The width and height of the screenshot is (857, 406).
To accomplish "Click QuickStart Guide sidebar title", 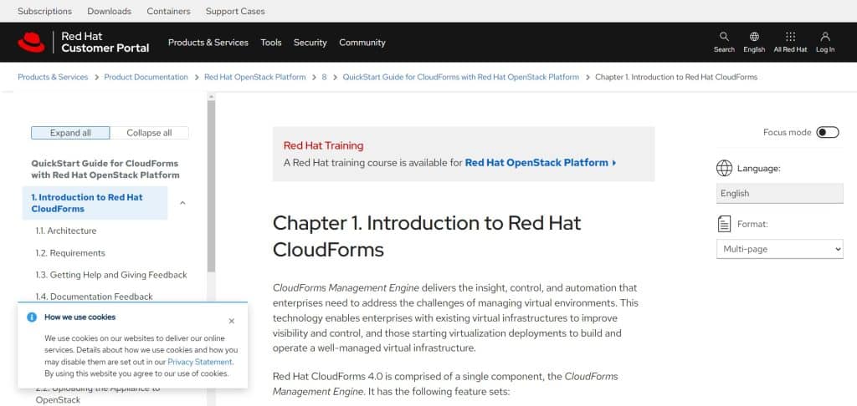I will [x=105, y=169].
